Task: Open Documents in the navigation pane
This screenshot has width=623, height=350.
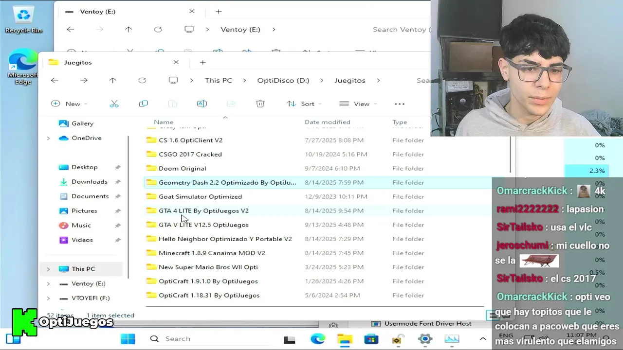Action: point(90,196)
